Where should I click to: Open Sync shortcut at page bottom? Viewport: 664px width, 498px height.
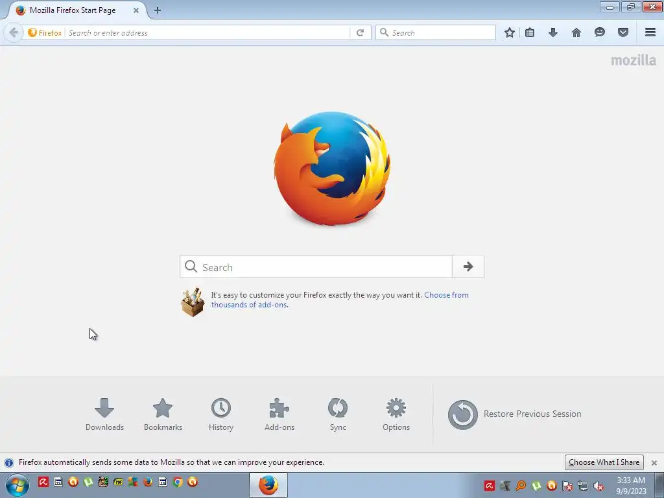(x=338, y=414)
